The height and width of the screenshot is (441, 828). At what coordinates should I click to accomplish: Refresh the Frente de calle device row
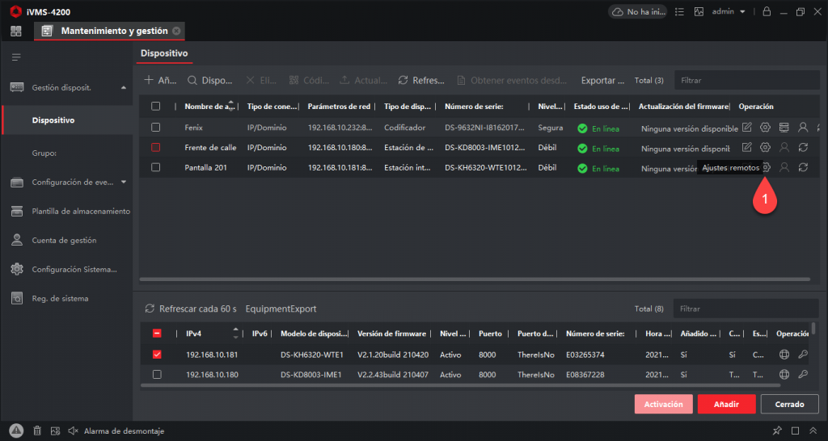(x=803, y=147)
